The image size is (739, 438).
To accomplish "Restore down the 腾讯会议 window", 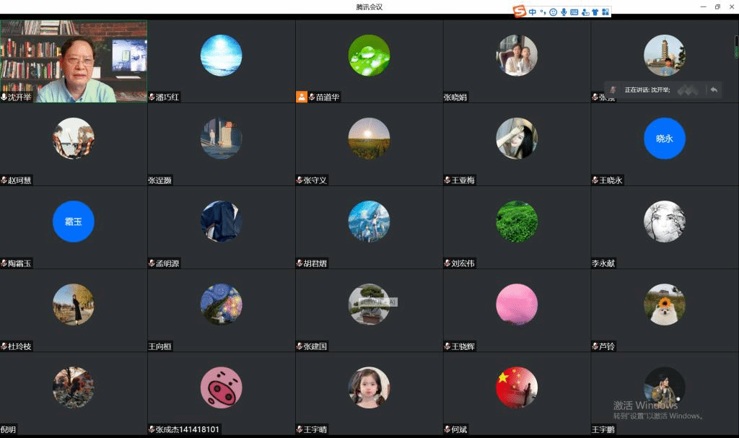I will (717, 6).
